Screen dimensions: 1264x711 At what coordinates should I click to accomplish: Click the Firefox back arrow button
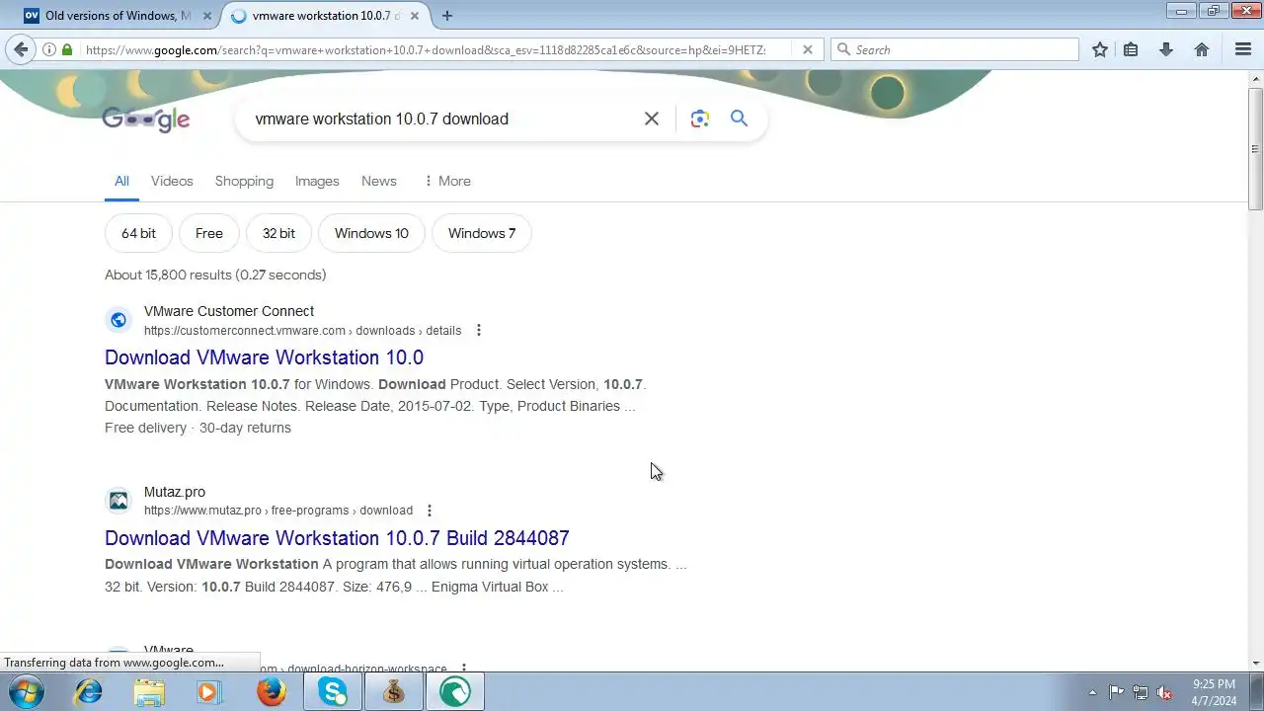[21, 49]
